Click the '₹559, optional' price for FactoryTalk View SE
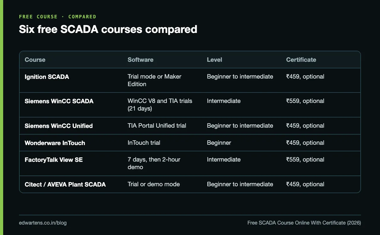The image size is (380, 235). coord(305,159)
